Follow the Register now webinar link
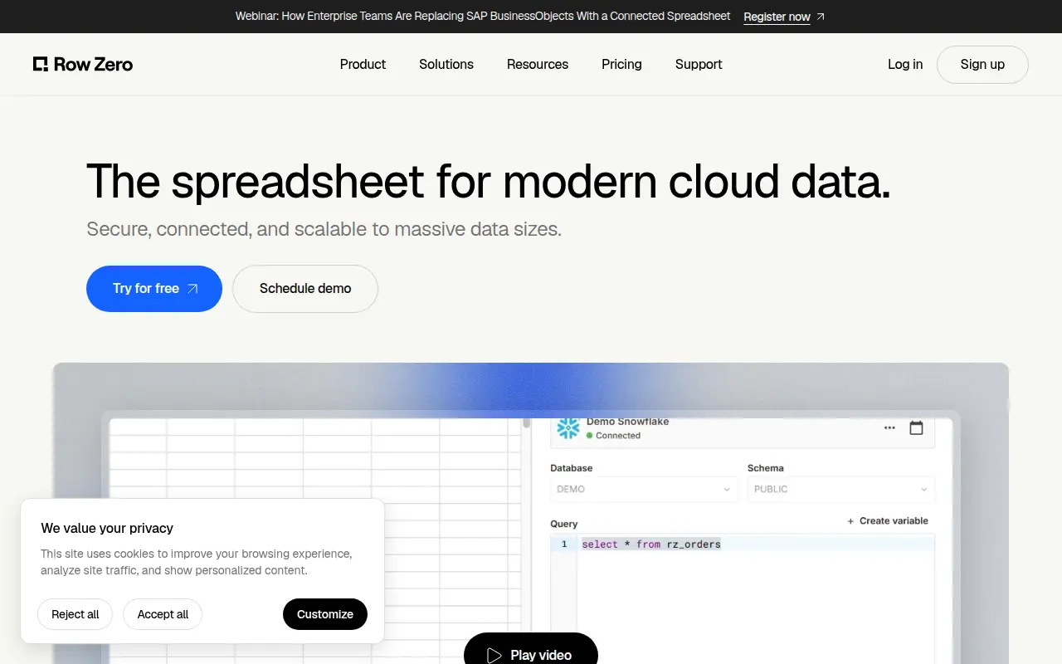This screenshot has height=664, width=1062. coord(784,17)
